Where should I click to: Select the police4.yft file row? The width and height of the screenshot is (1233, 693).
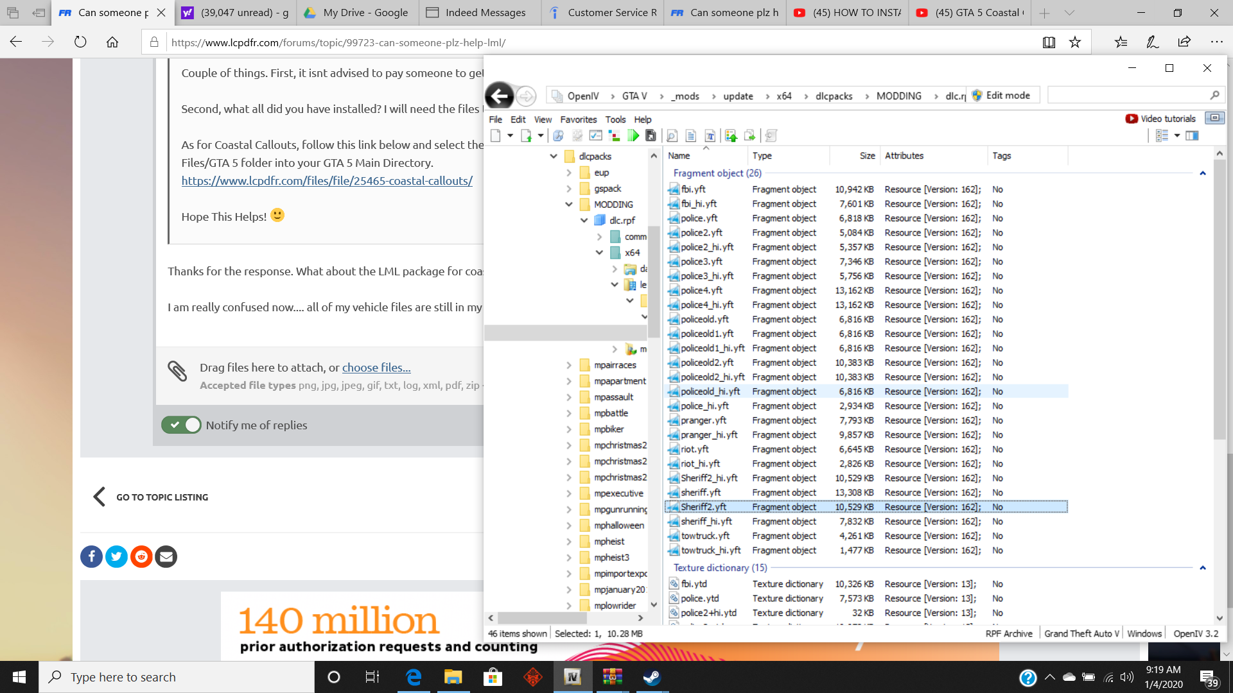point(701,290)
